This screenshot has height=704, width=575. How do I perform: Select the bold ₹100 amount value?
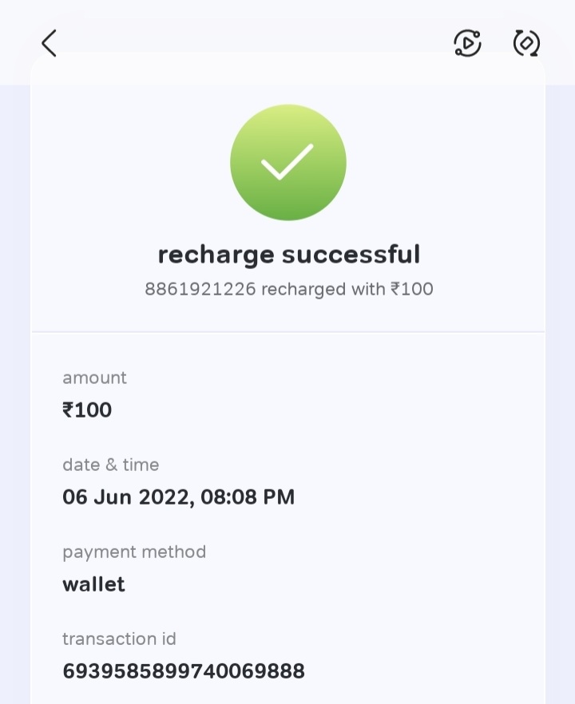tap(87, 410)
